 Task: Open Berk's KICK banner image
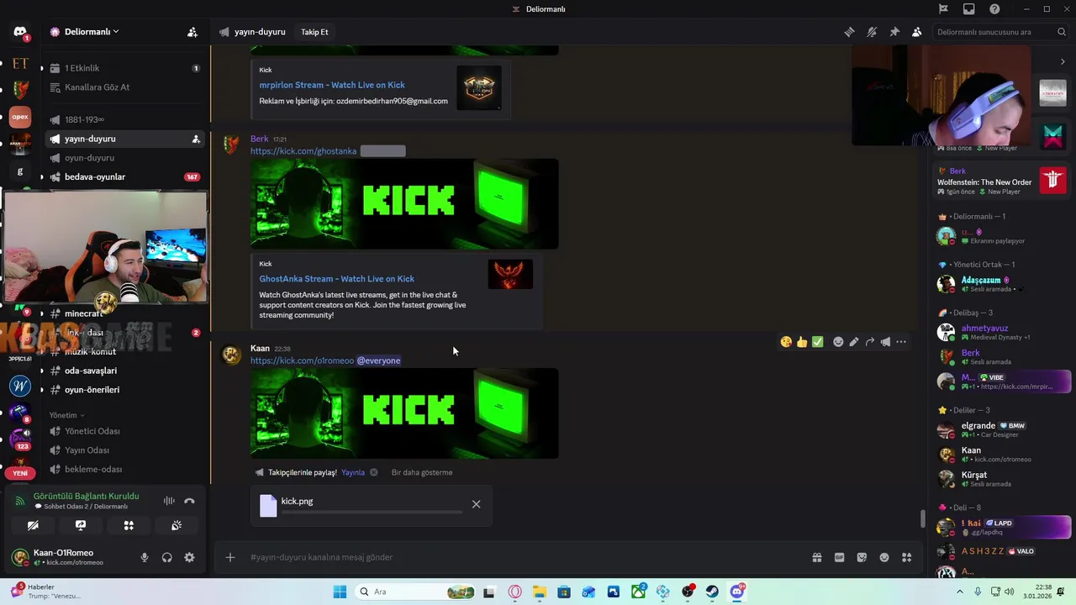coord(404,203)
